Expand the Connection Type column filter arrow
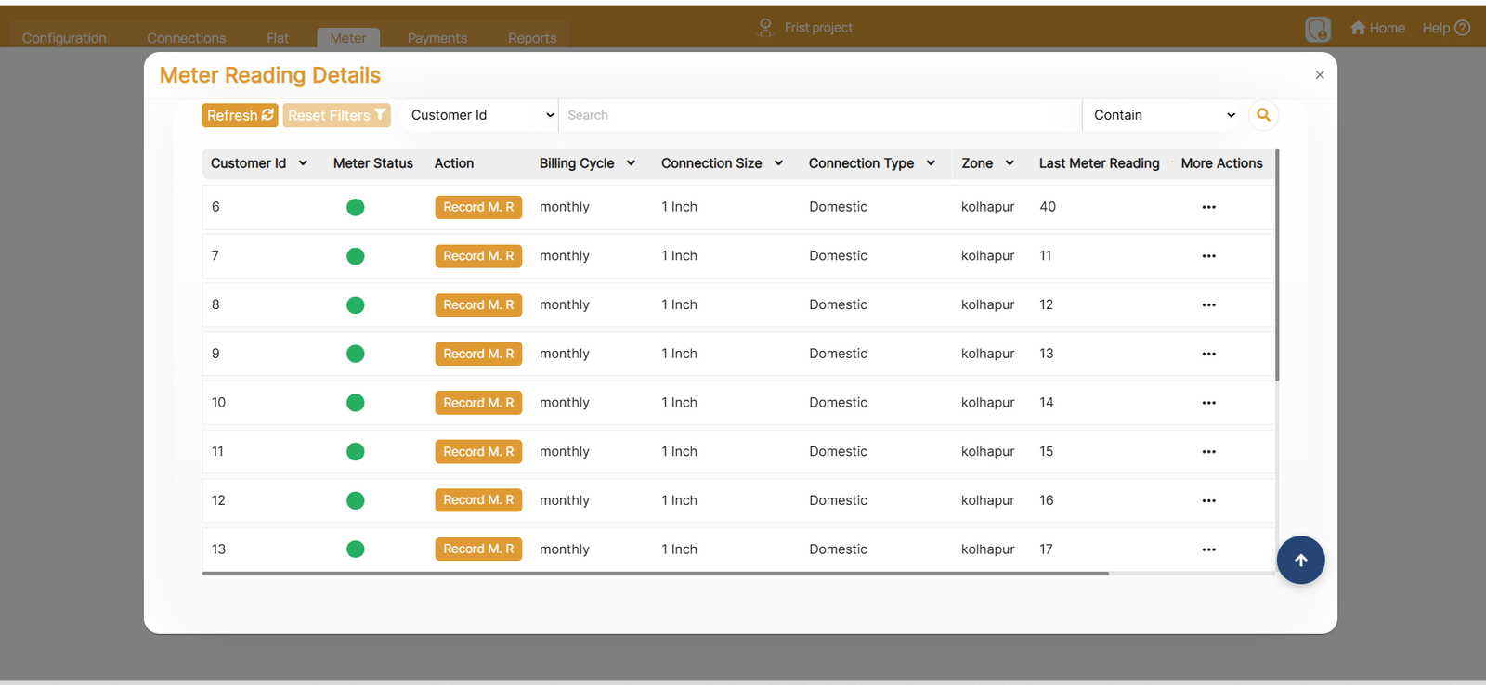Screen dimensions: 1486x685 [931, 163]
